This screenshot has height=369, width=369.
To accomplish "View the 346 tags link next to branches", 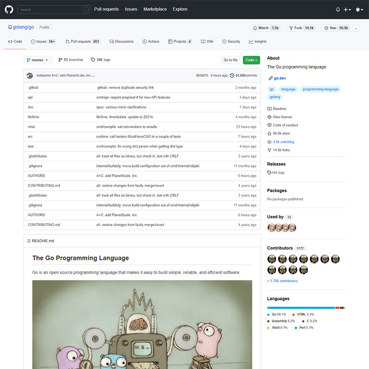I will click(101, 60).
